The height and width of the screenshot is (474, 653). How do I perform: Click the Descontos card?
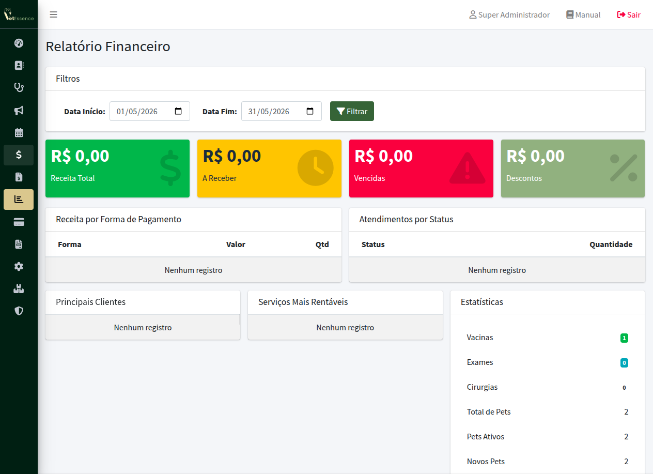(573, 169)
